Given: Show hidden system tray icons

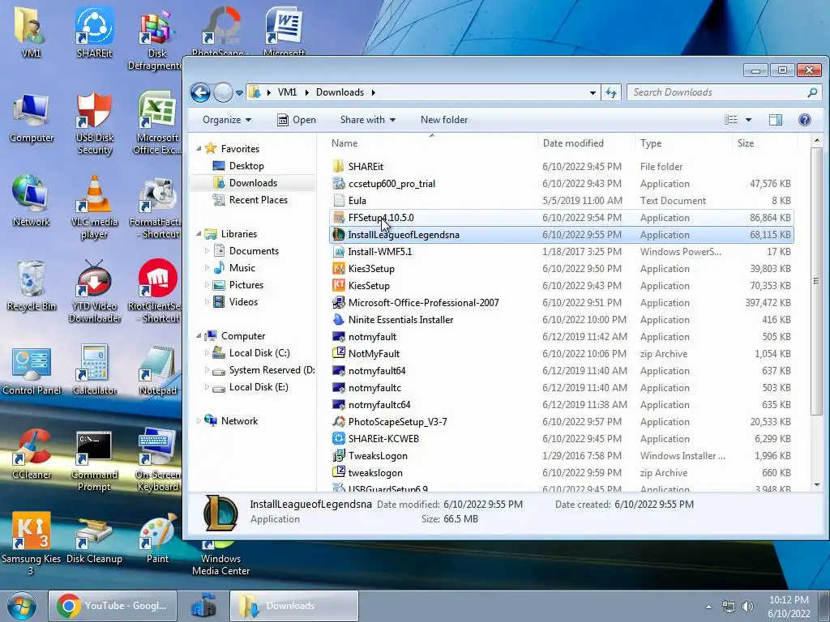Looking at the screenshot, I should coord(708,607).
